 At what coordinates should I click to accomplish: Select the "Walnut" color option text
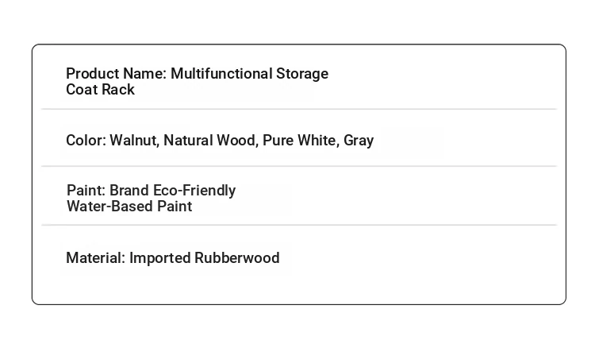point(133,141)
